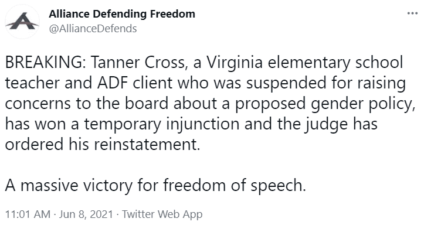Open the @AllianceDefends handle link
The height and width of the screenshot is (232, 424).
click(93, 28)
